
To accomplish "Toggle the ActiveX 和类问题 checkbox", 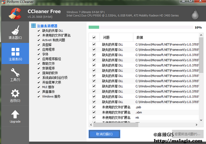I will 38,40.
